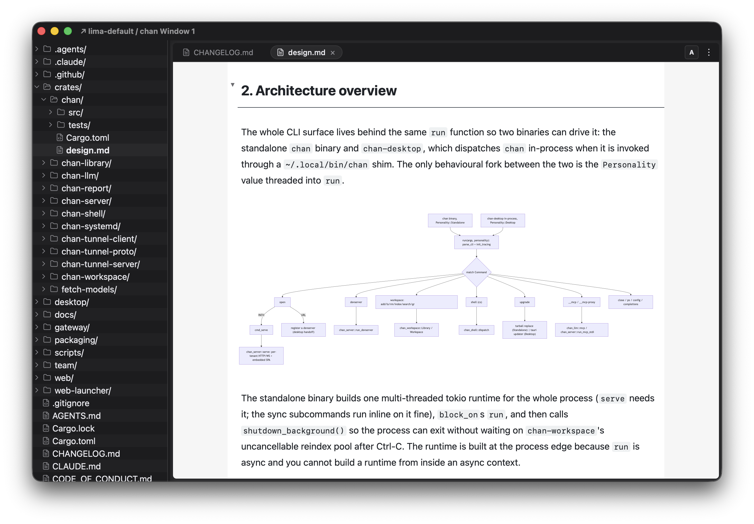
Task: Expand the src/ folder chevron
Action: point(51,112)
